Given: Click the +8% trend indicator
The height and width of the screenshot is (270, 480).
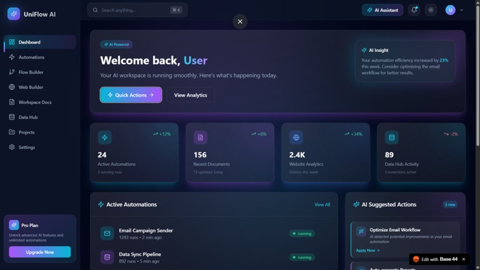Looking at the screenshot, I should point(258,134).
